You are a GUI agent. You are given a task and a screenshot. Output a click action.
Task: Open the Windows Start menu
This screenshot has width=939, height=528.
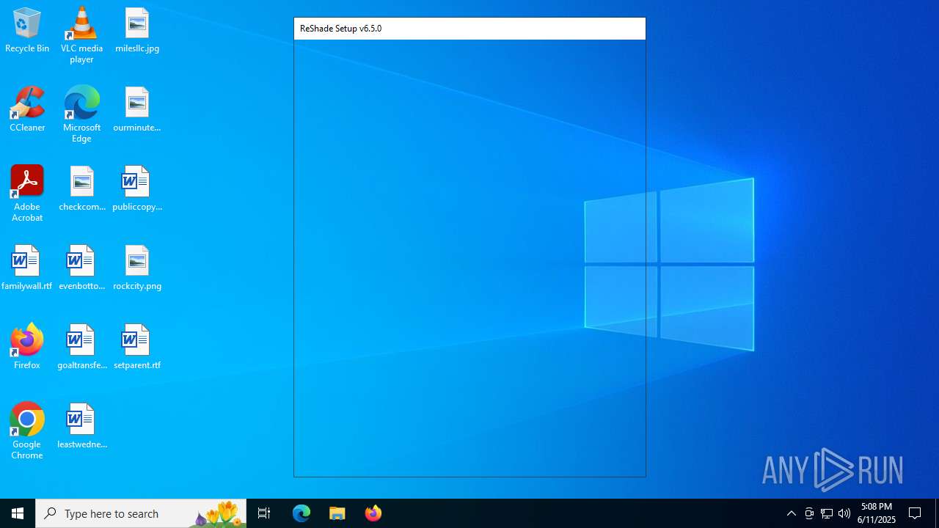pyautogui.click(x=18, y=513)
